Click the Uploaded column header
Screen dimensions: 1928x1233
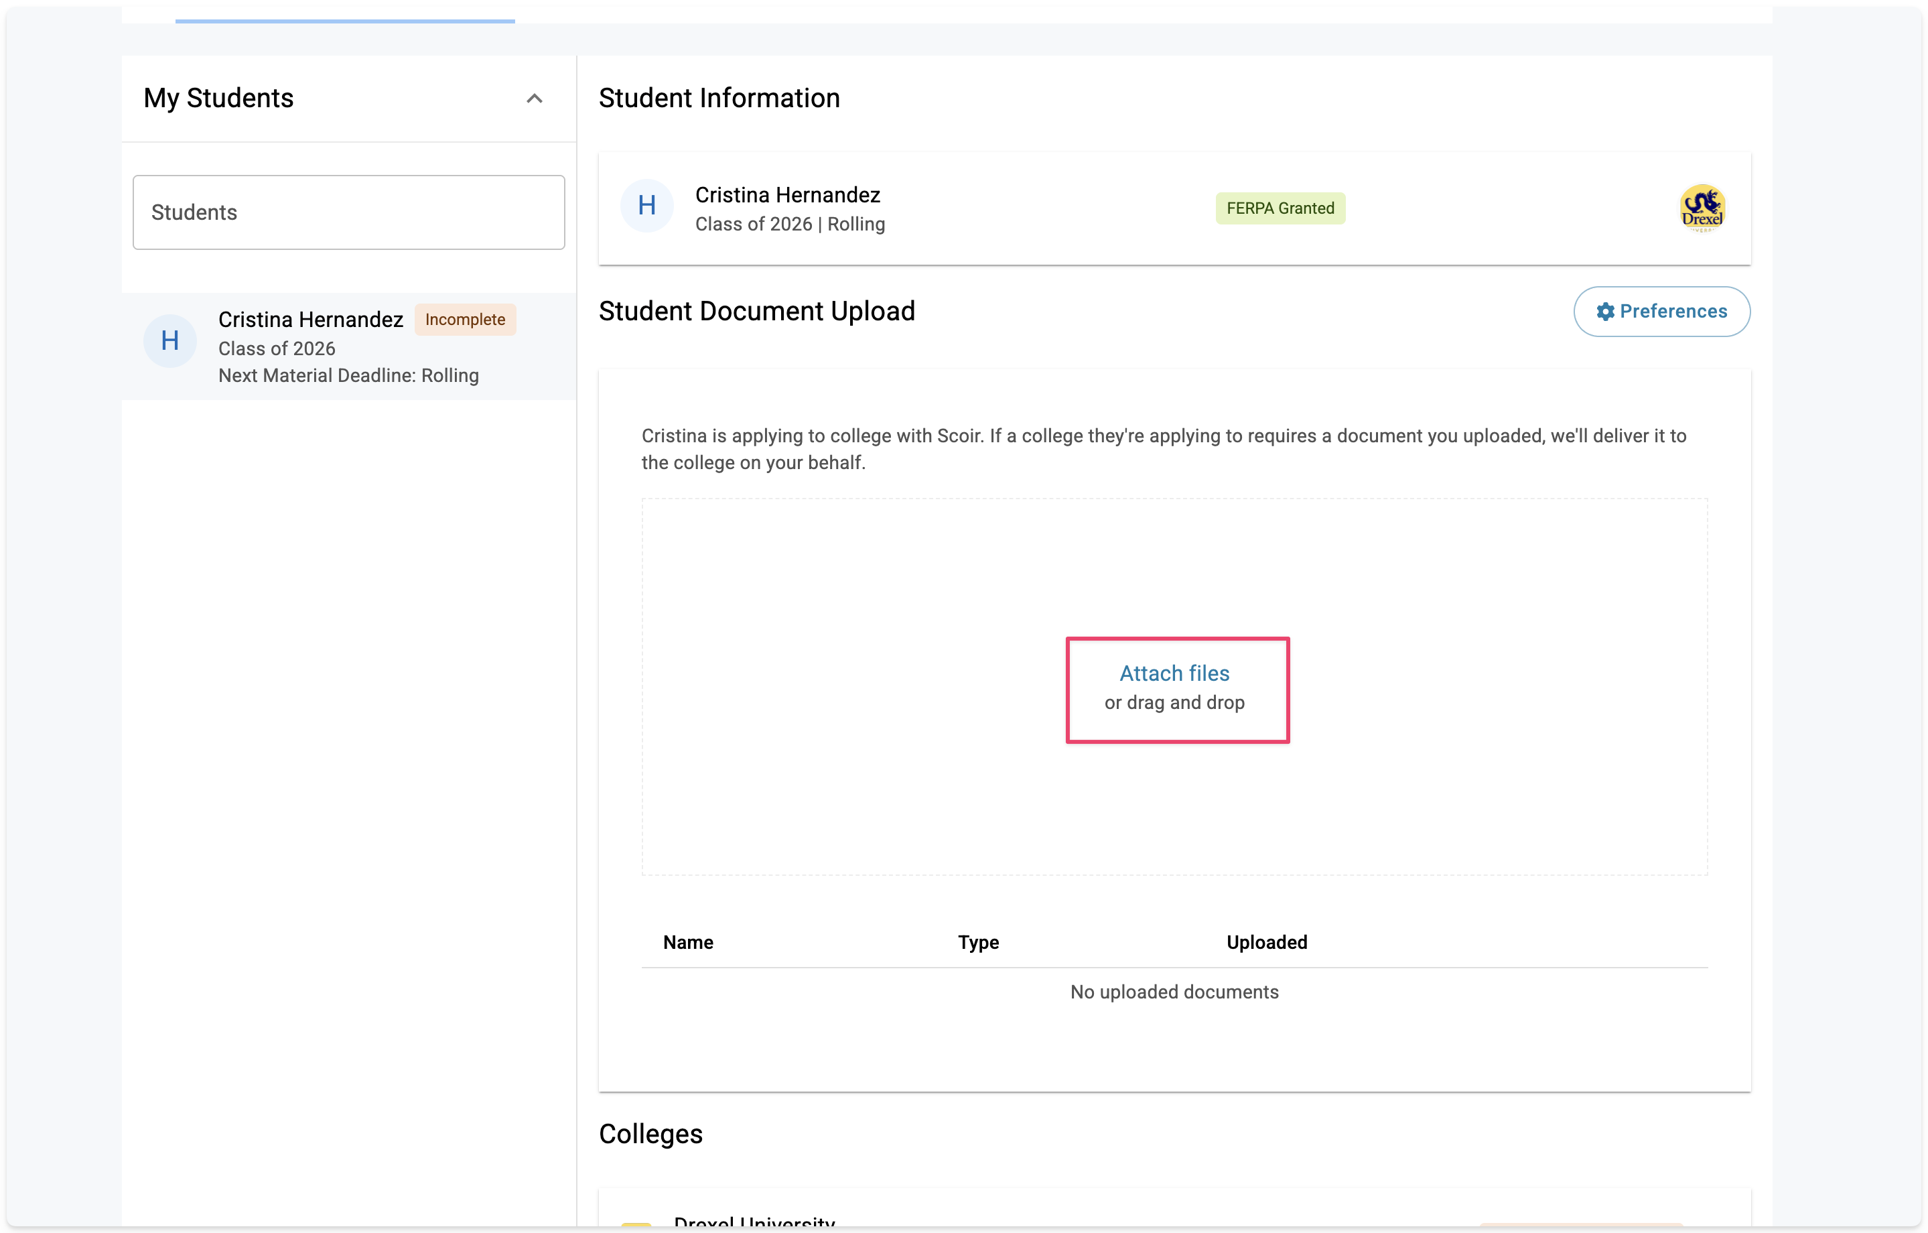[x=1266, y=942]
